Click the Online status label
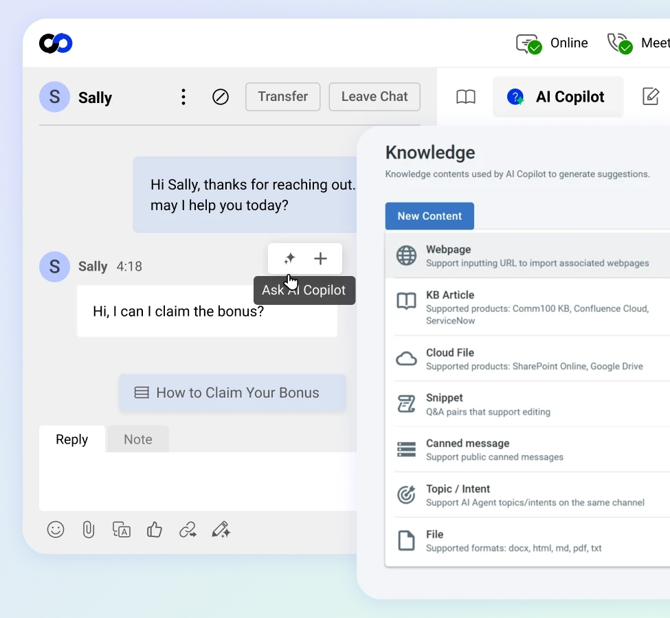The height and width of the screenshot is (618, 670). (569, 43)
